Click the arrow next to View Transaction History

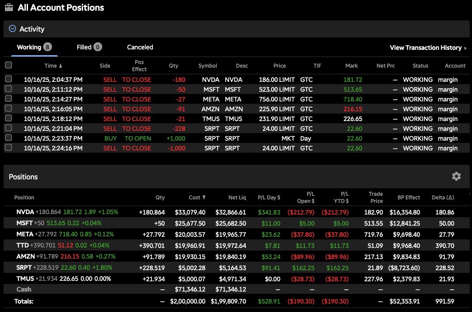[465, 48]
